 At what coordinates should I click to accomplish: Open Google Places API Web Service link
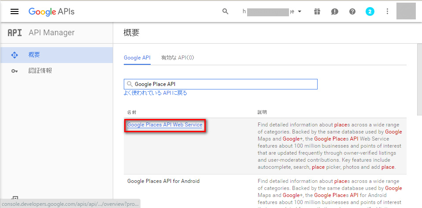(x=165, y=125)
